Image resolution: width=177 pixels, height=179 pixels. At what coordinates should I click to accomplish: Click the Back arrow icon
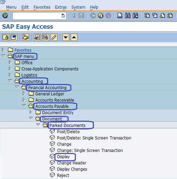click(73, 16)
